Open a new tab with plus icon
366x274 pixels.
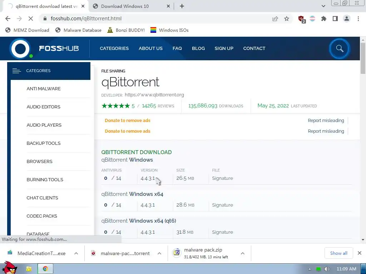pos(182,6)
